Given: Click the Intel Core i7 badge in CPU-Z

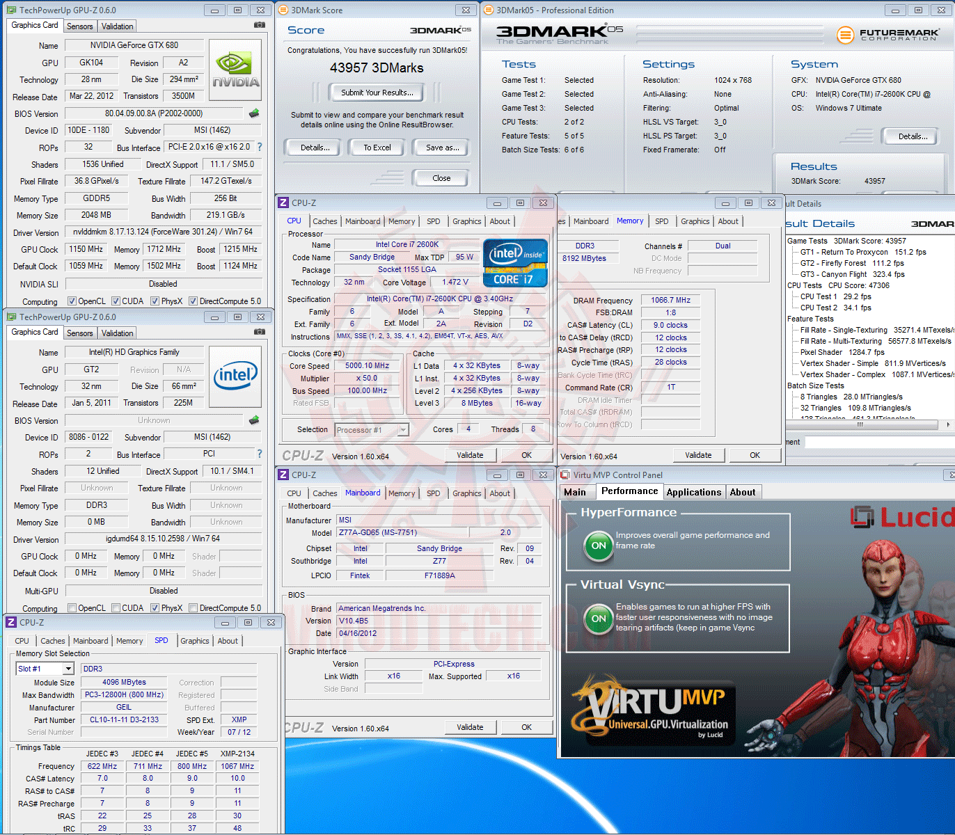Looking at the screenshot, I should pyautogui.click(x=515, y=263).
